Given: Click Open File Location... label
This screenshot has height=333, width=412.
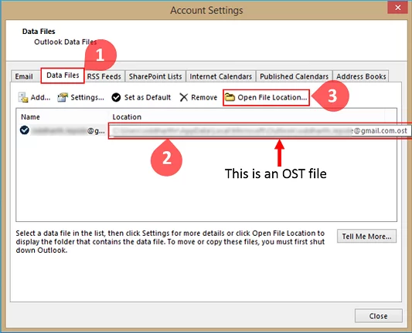Looking at the screenshot, I should (x=272, y=97).
